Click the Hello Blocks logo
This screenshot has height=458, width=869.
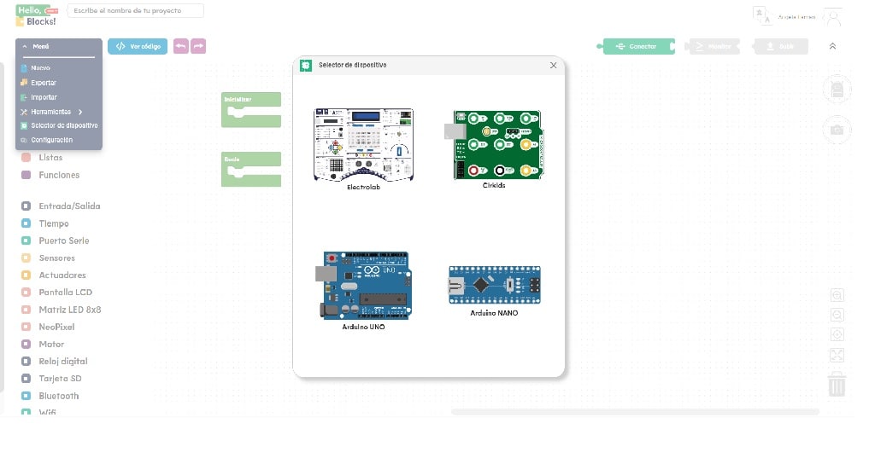[x=37, y=15]
